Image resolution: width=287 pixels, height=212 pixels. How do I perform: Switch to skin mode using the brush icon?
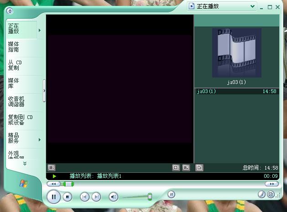[261, 194]
